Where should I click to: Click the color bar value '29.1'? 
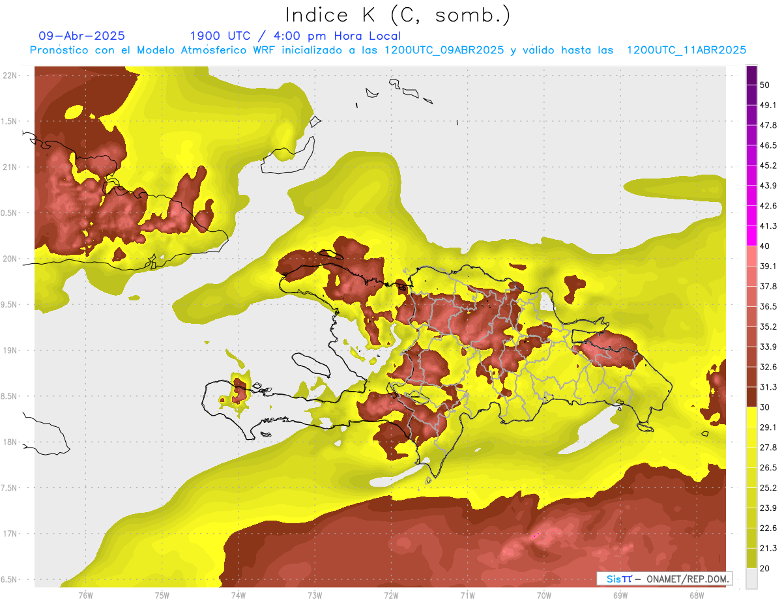click(x=768, y=427)
